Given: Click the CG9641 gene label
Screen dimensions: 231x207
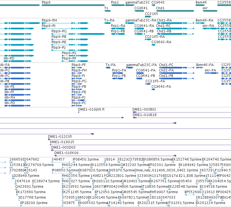Looking at the screenshot, I should coord(141,8).
